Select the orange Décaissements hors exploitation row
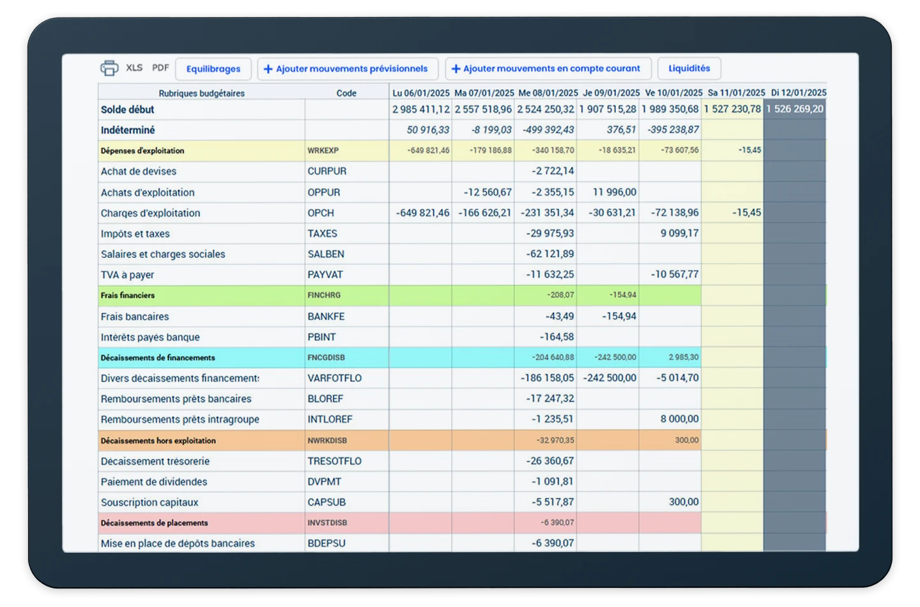This screenshot has height=607, width=920. [x=158, y=441]
